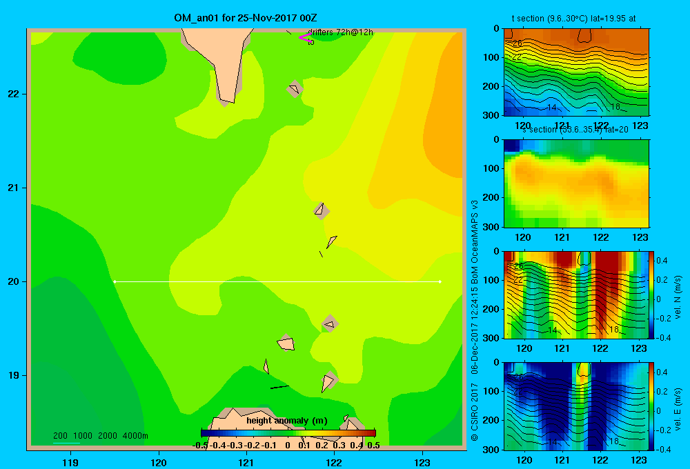Screen dimensions: 690x469
Task: Click the vel. N vertical color scale
Action: [x=652, y=295]
